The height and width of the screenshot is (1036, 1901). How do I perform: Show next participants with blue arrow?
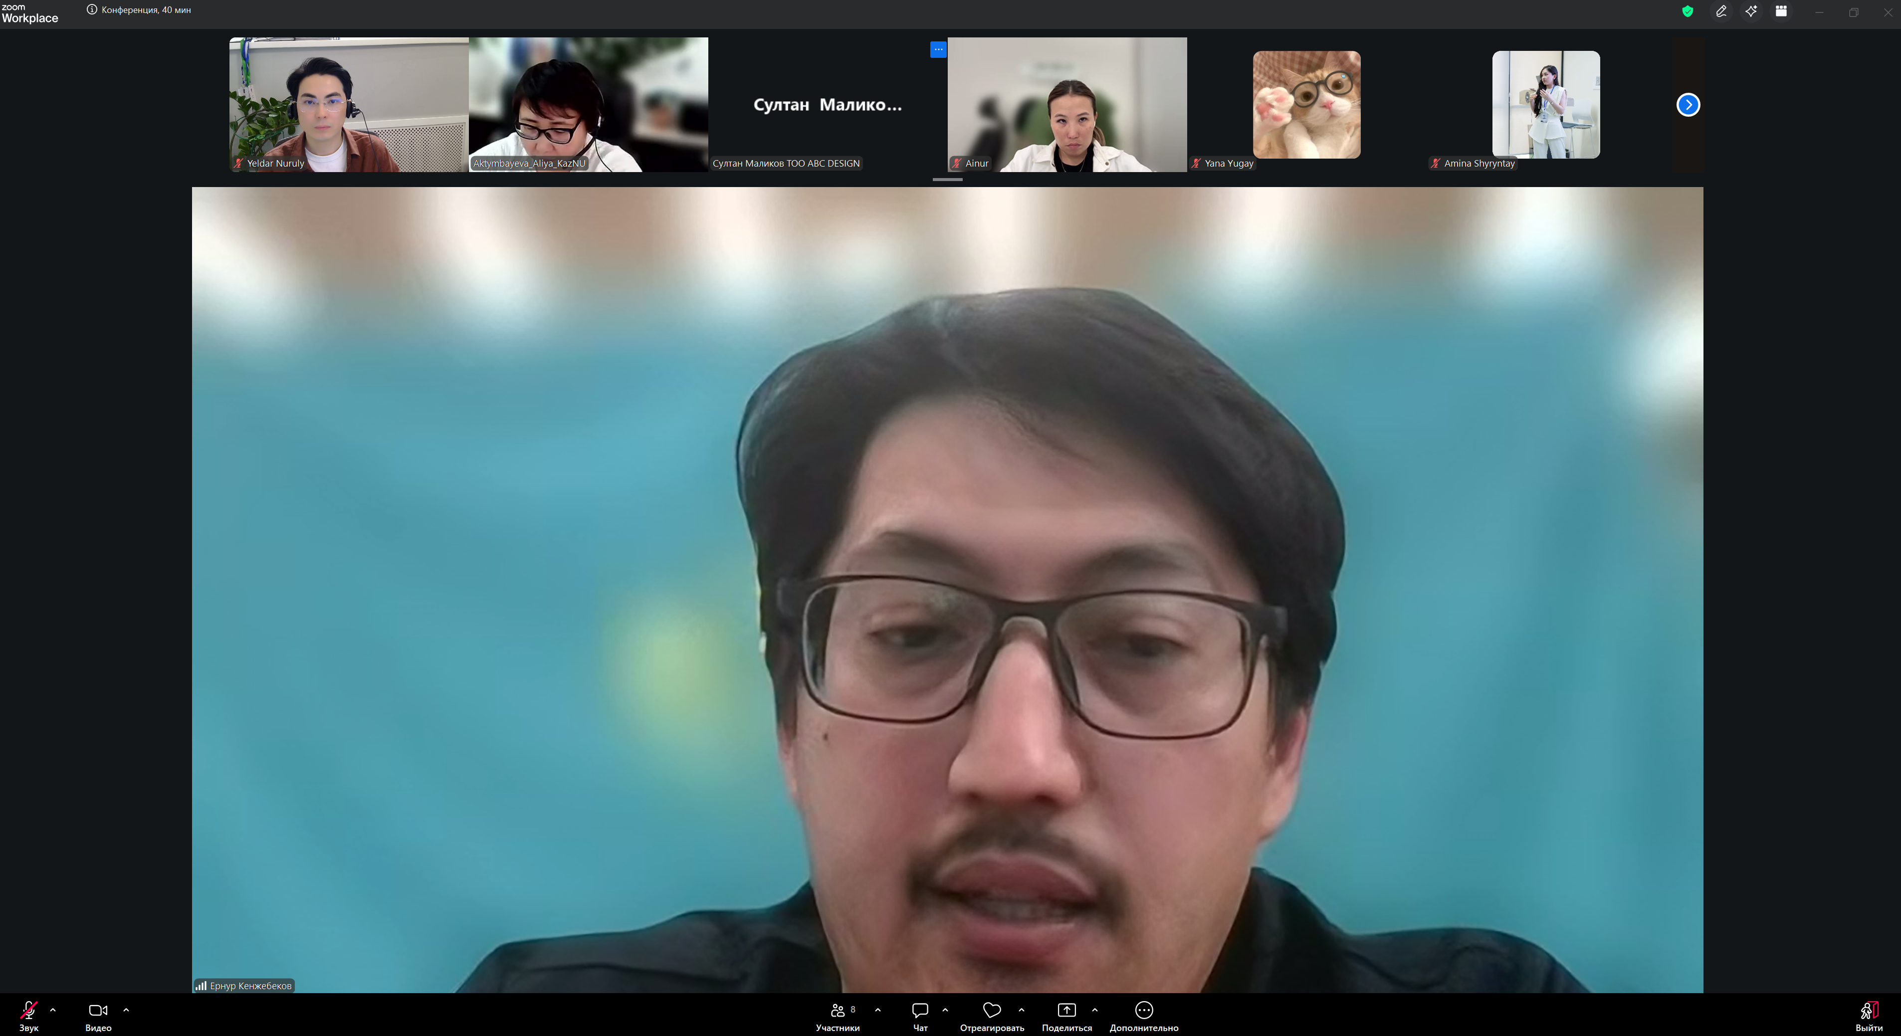tap(1688, 105)
